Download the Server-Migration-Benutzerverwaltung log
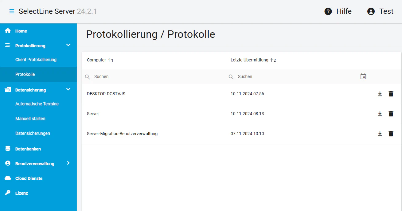This screenshot has width=402, height=211. pyautogui.click(x=380, y=134)
